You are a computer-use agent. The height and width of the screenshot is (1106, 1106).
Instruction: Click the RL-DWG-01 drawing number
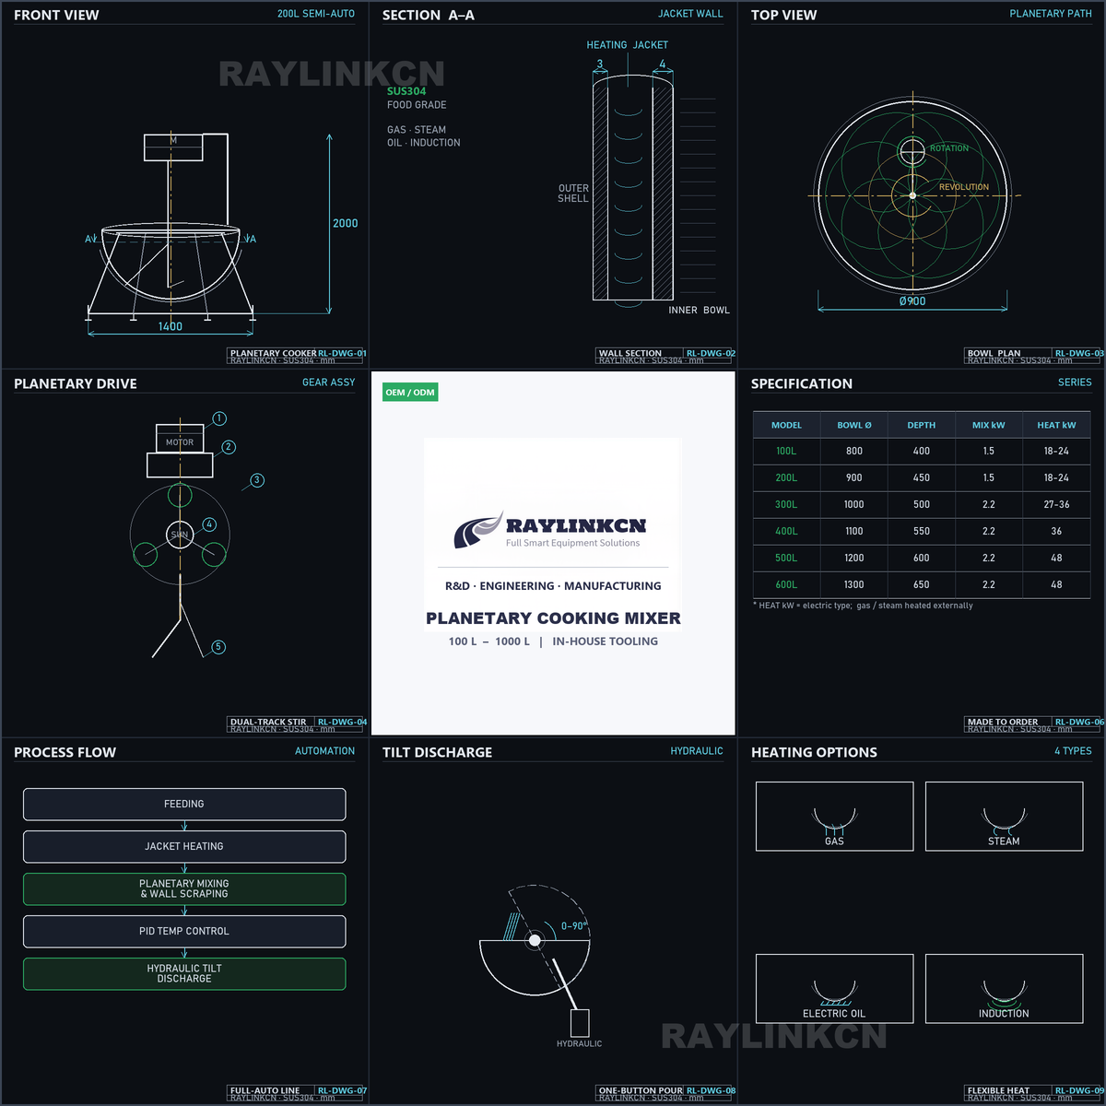point(342,353)
